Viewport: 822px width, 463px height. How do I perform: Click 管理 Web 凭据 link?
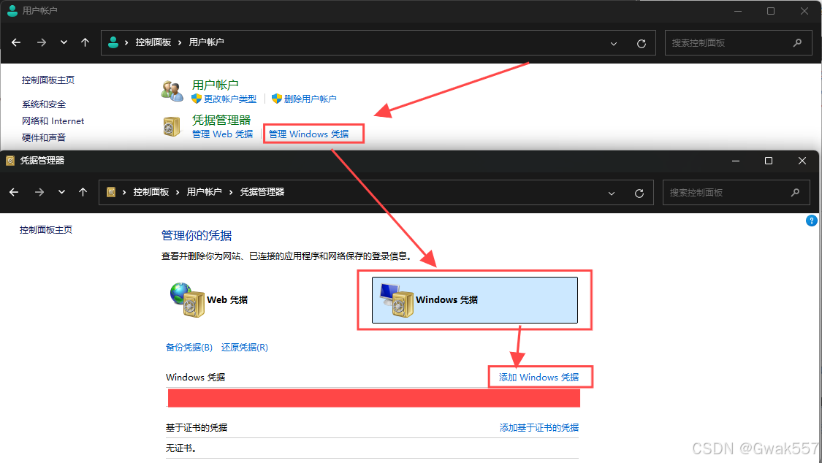[x=222, y=134]
